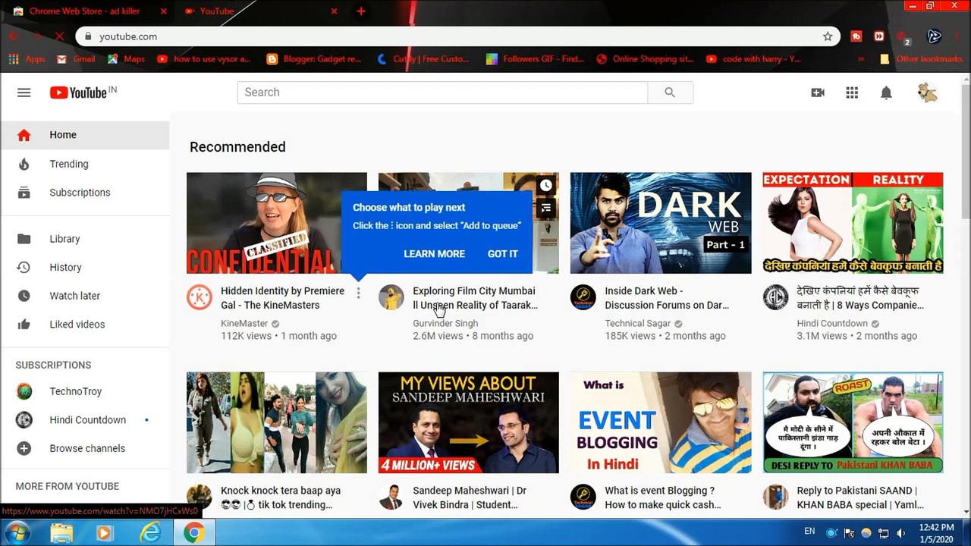Stop loading page with X button

tap(59, 36)
